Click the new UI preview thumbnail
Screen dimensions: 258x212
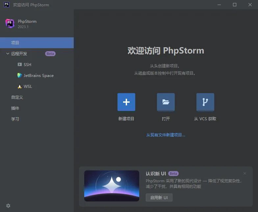[112, 186]
